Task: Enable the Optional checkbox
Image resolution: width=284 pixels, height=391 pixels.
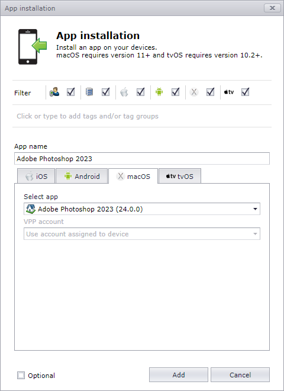Action: pos(21,375)
